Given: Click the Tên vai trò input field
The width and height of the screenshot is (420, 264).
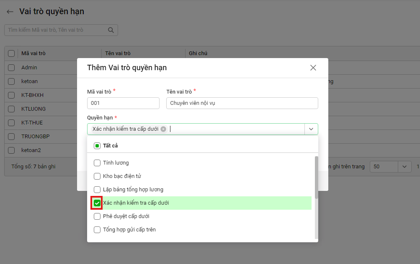Looking at the screenshot, I should [242, 103].
